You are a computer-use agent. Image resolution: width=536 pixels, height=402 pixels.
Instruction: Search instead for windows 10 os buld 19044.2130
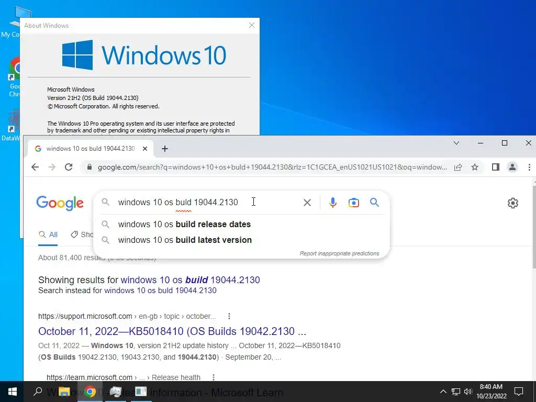point(160,291)
